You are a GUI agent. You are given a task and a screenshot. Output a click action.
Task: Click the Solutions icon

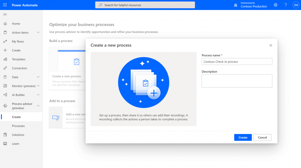click(x=5, y=135)
